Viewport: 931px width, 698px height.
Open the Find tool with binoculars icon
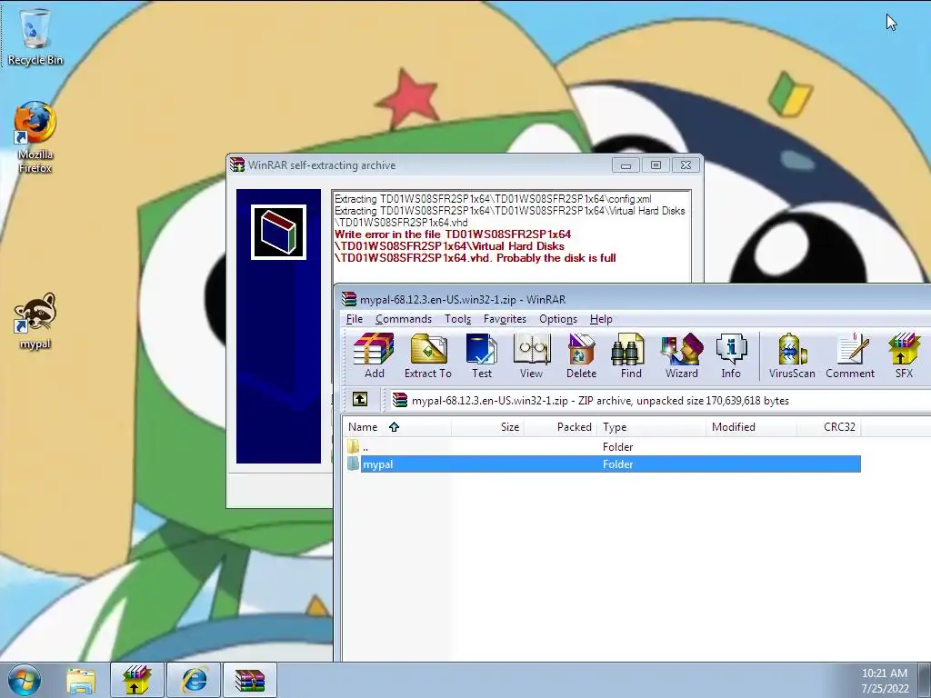click(631, 355)
